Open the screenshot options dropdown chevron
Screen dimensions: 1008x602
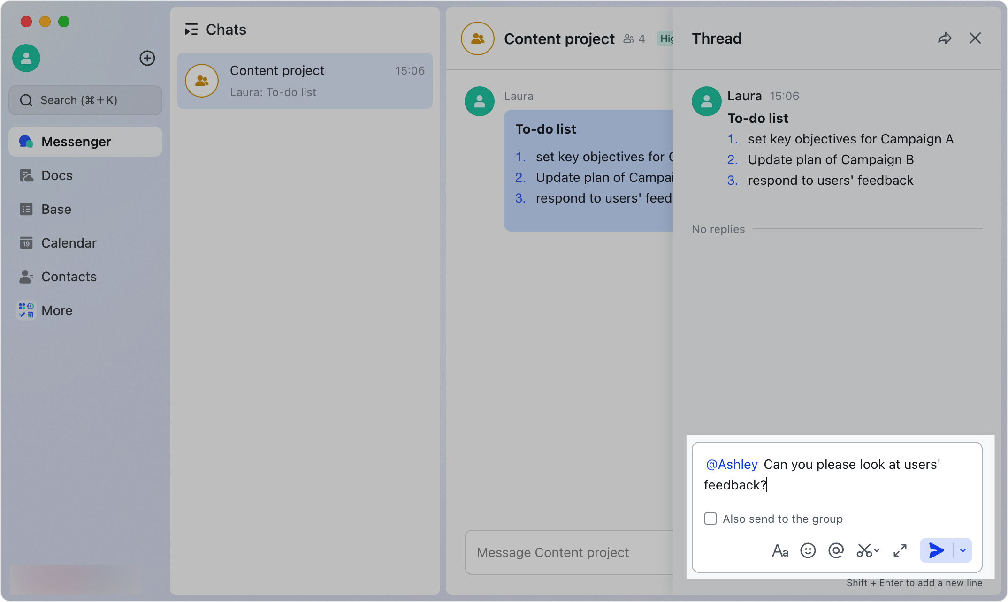pos(877,550)
